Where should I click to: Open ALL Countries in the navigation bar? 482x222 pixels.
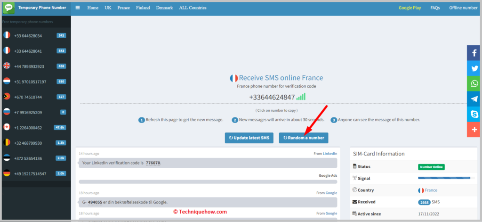point(193,8)
